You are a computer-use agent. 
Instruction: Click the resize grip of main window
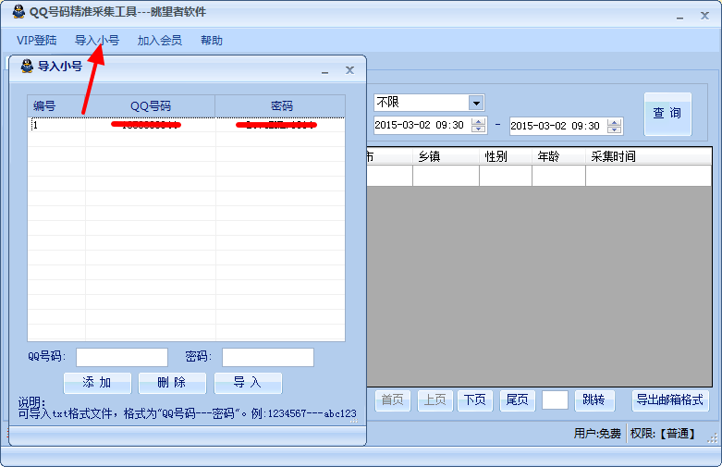click(x=713, y=438)
